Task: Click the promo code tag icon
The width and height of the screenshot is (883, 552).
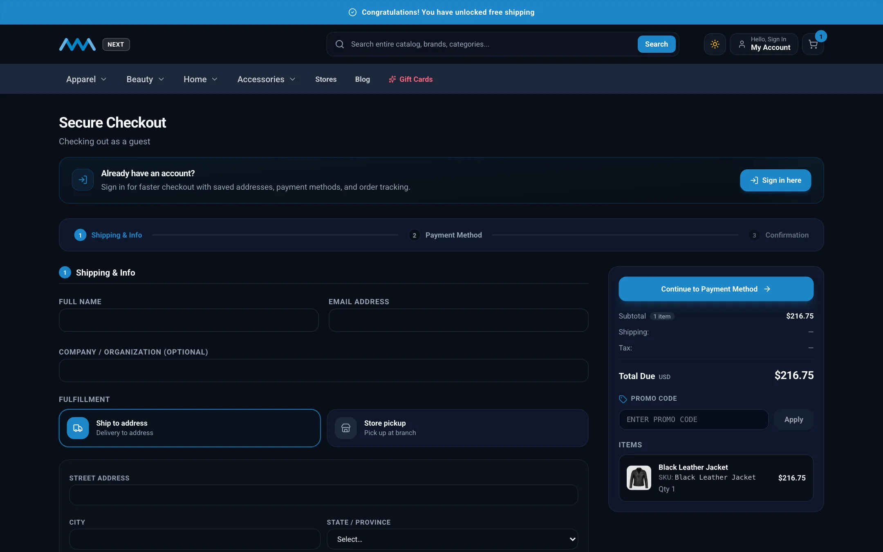Action: pos(623,399)
